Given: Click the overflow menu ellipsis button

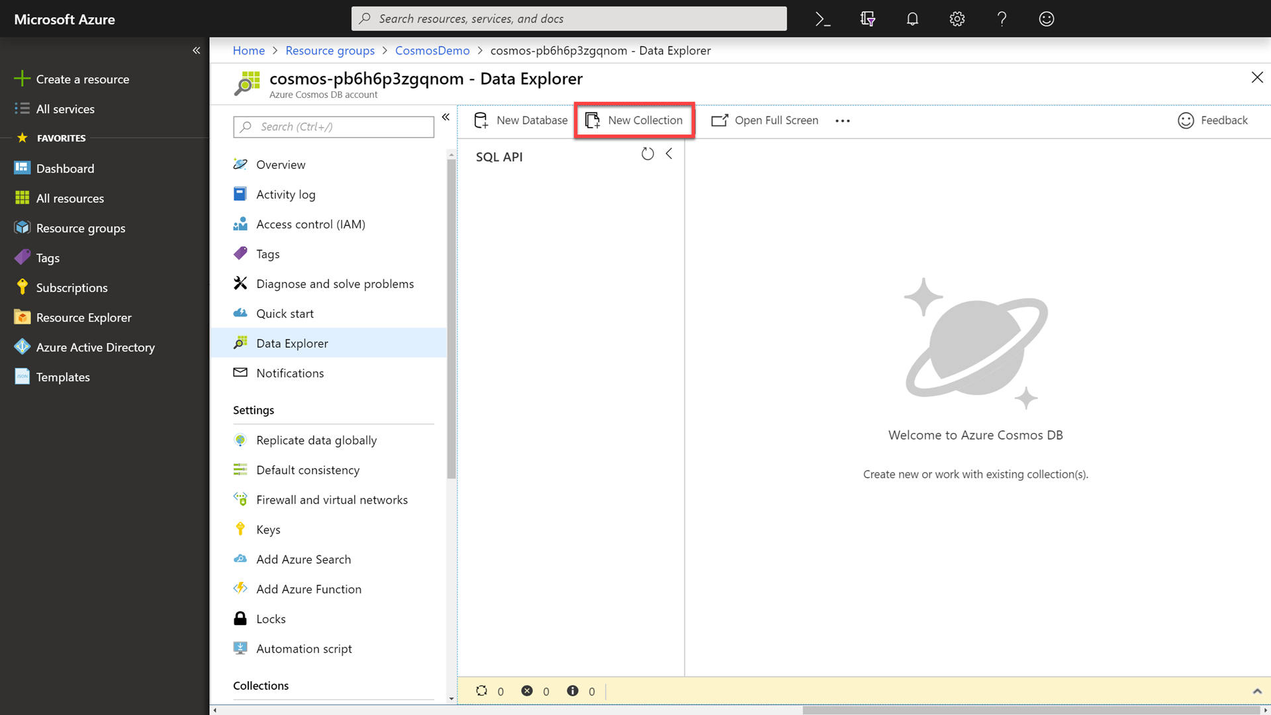Looking at the screenshot, I should pyautogui.click(x=843, y=120).
